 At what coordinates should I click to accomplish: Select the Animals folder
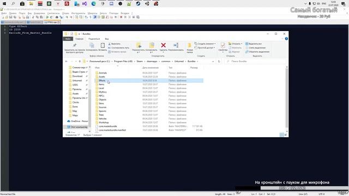103,73
